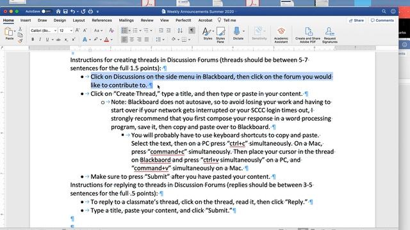Viewport: 410px width, 230px height.
Task: Toggle Strikethrough formatting
Action: (x=58, y=40)
